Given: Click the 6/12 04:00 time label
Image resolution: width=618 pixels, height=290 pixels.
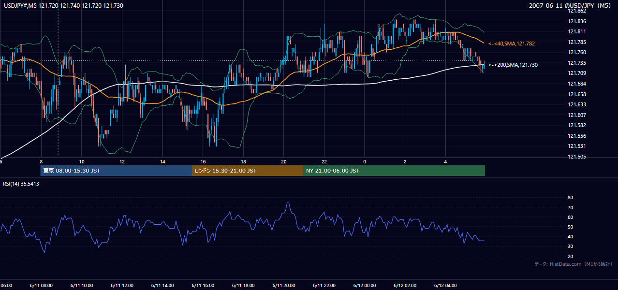Looking at the screenshot, I should coord(445,286).
